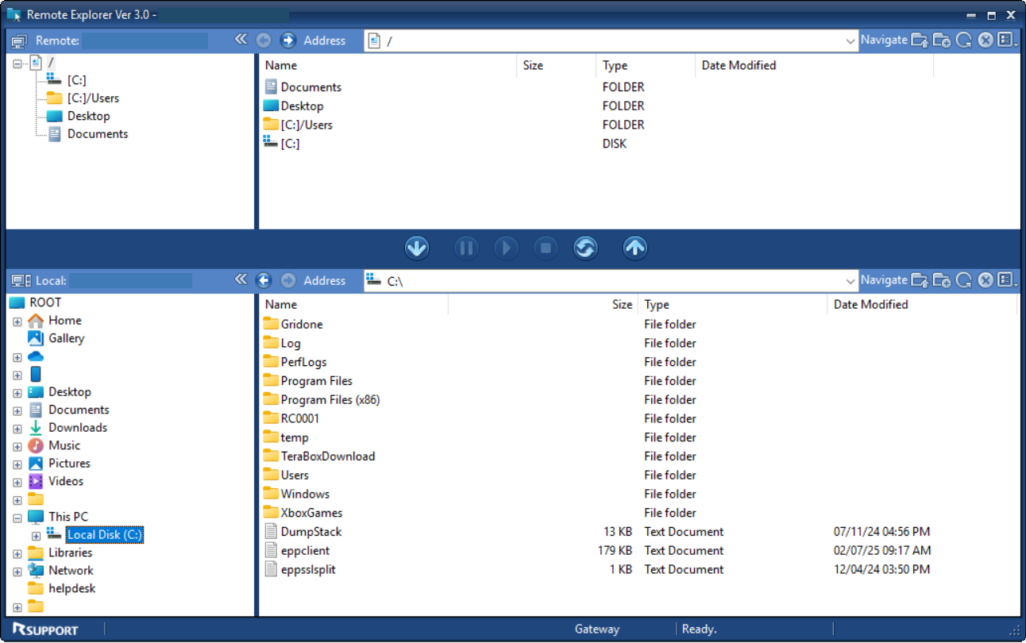The image size is (1026, 643).
Task: Select [C:] in the remote tree
Action: [x=76, y=80]
